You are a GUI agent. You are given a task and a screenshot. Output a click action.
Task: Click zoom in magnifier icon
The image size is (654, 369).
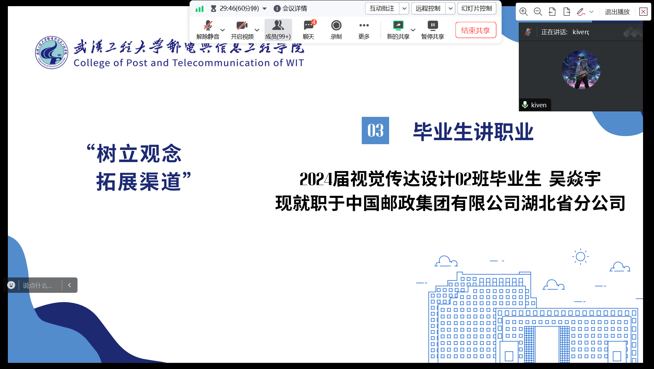(523, 12)
